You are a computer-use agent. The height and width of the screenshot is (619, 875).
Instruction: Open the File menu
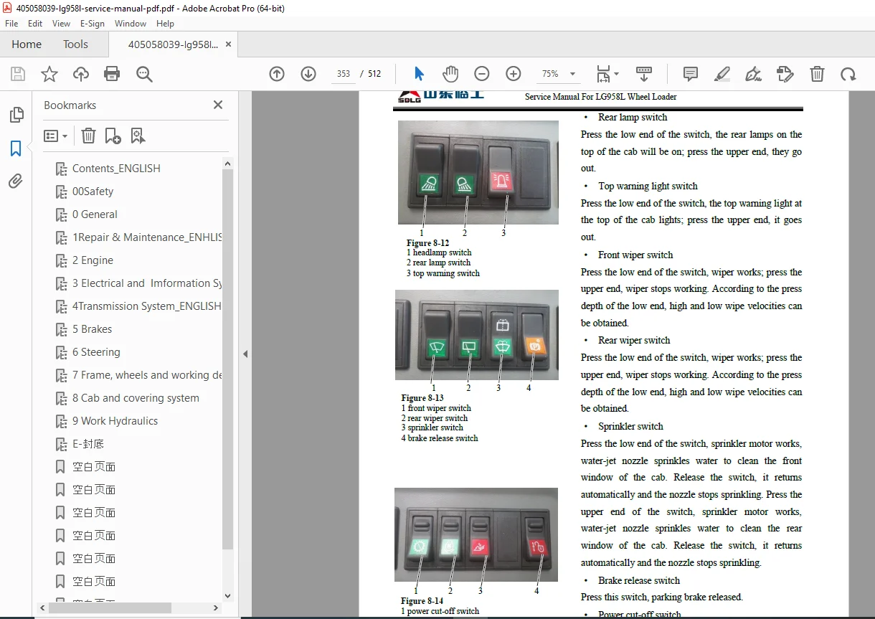coord(11,23)
